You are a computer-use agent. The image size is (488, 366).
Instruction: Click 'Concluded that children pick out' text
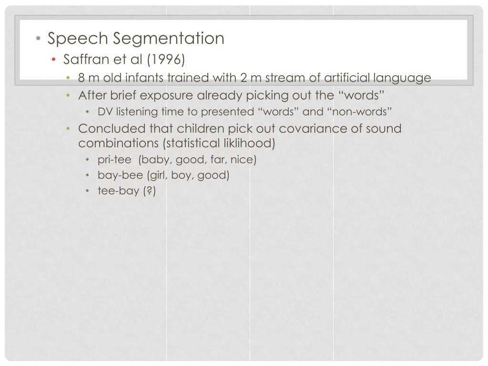(240, 128)
